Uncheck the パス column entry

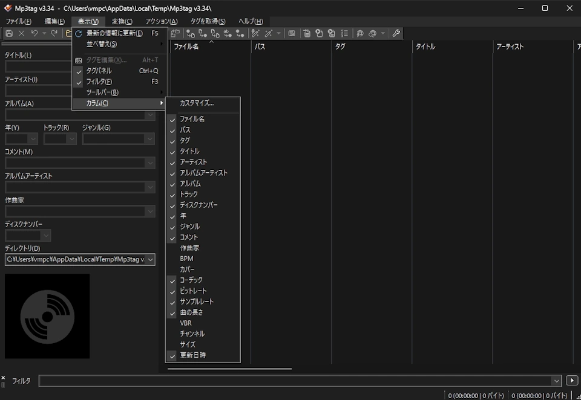coord(172,129)
